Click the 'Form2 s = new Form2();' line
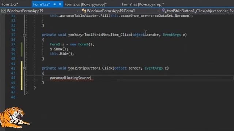 click(72, 44)
